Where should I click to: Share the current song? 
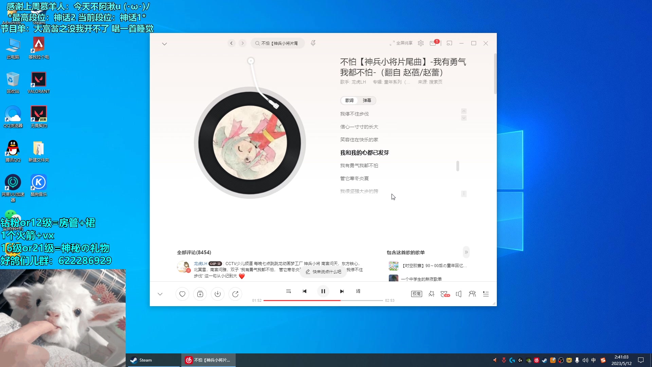click(235, 294)
